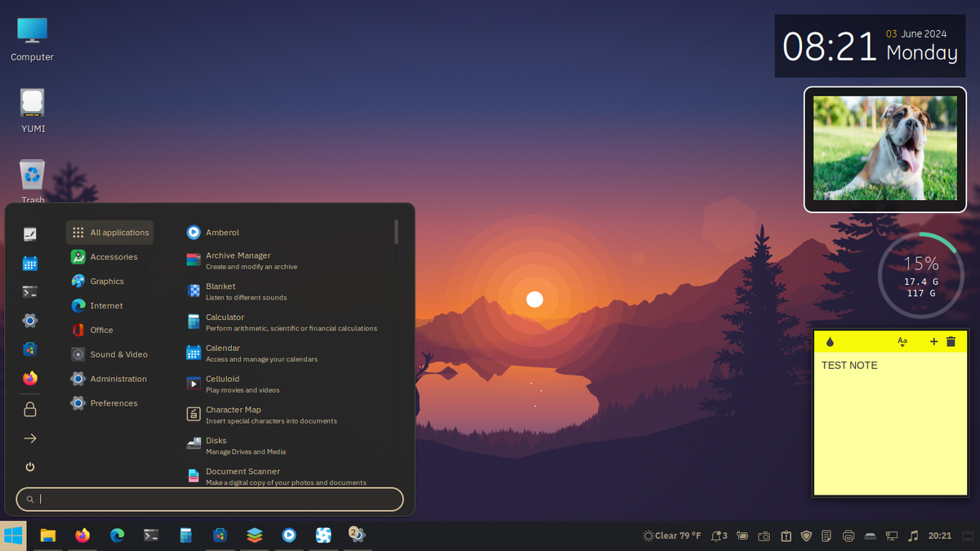Select the Sound & Video category
980x551 pixels.
click(x=118, y=354)
